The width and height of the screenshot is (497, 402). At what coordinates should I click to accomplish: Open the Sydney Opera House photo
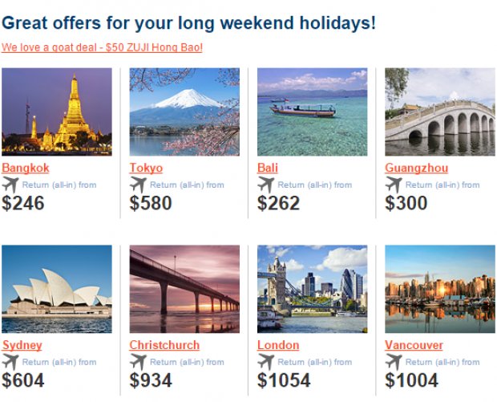[57, 289]
